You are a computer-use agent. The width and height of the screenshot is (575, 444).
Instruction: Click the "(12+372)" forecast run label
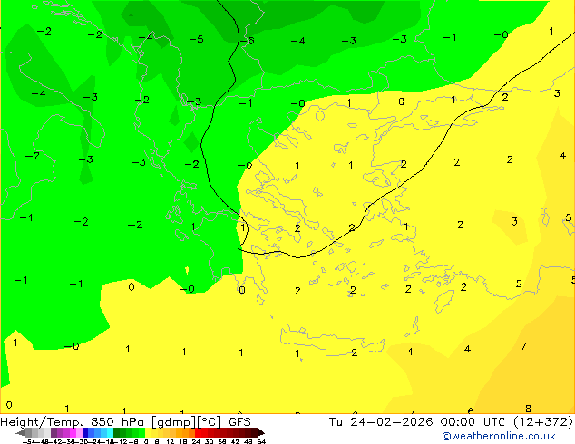click(543, 422)
